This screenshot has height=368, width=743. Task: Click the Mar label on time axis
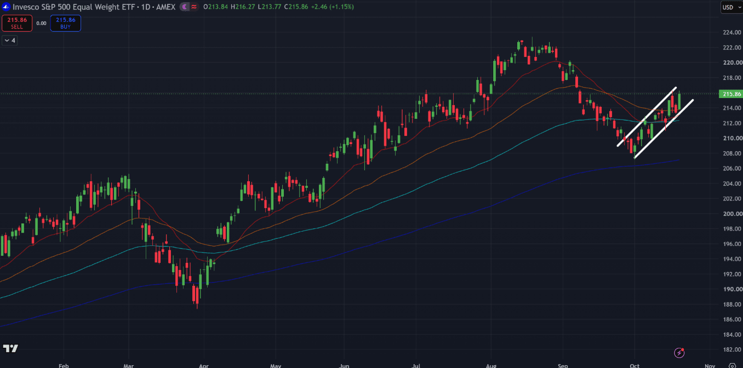129,365
